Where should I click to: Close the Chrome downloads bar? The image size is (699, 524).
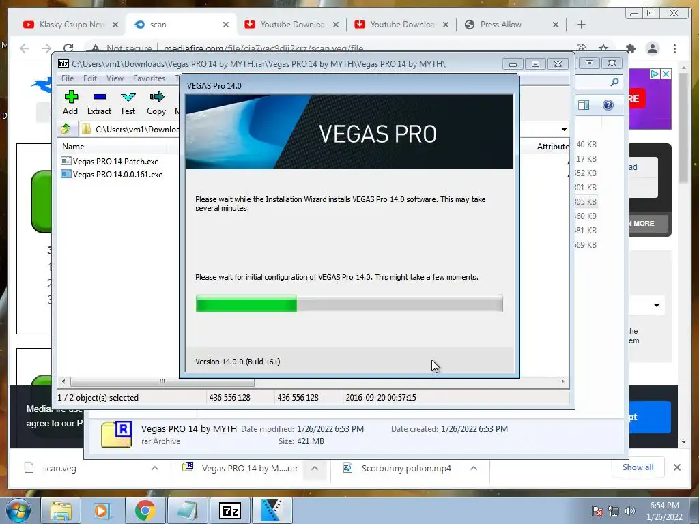[676, 467]
